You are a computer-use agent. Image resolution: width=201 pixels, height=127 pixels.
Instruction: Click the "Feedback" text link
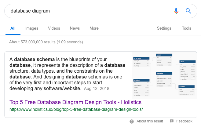pyautogui.click(x=184, y=121)
